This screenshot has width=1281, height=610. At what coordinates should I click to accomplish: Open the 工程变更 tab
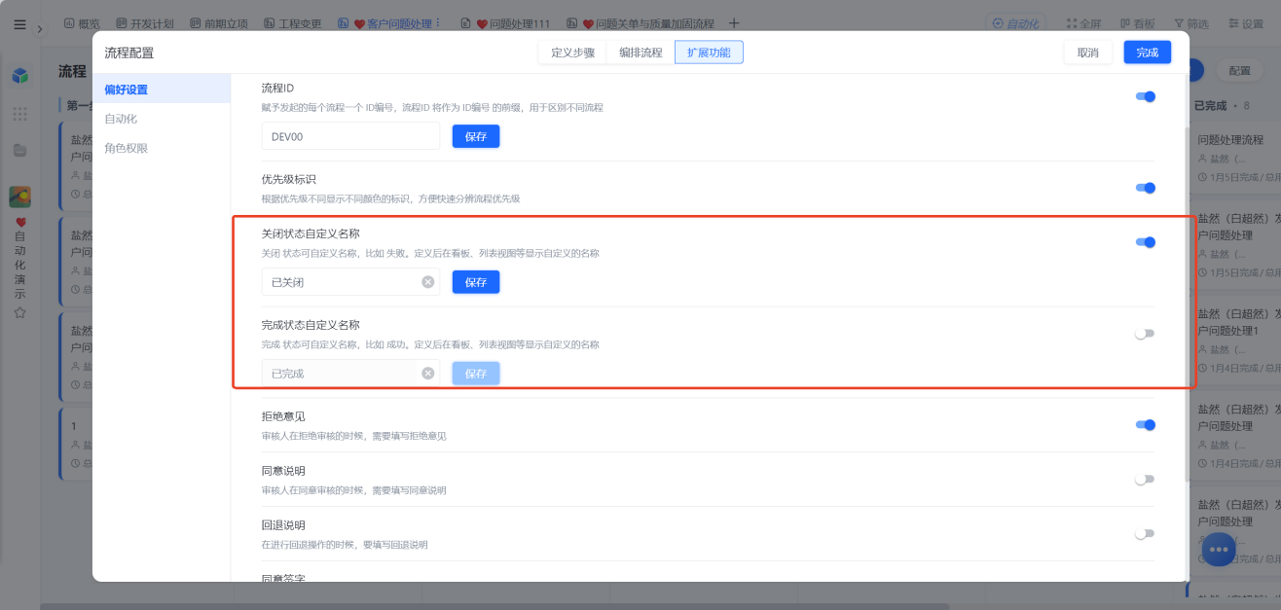click(x=292, y=23)
